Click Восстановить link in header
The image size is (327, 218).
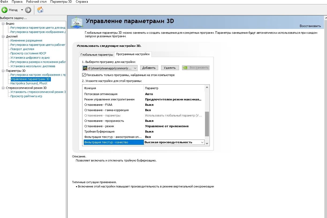pyautogui.click(x=310, y=26)
